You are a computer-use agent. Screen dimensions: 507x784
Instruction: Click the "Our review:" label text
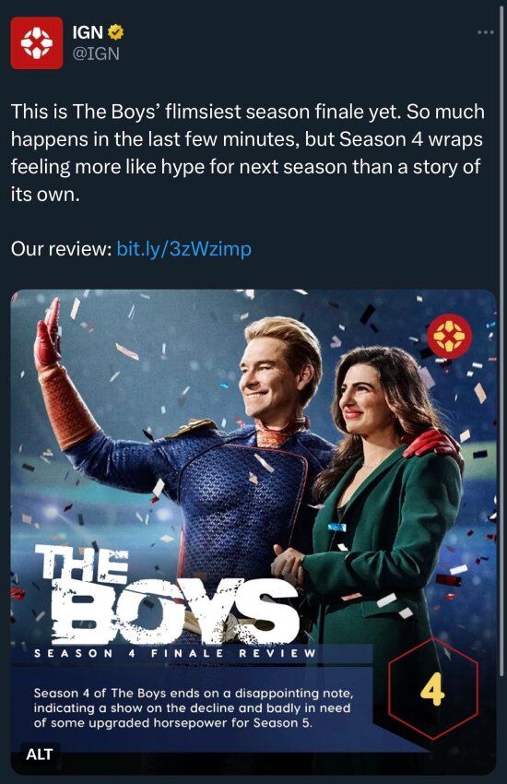[x=61, y=248]
